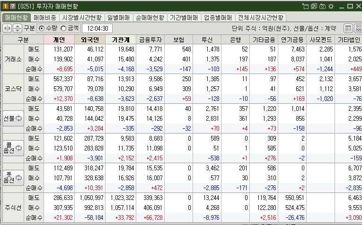Click the 주식선 연기금등 net value -26,476
Screen dimensions: 362x225
[295, 217]
